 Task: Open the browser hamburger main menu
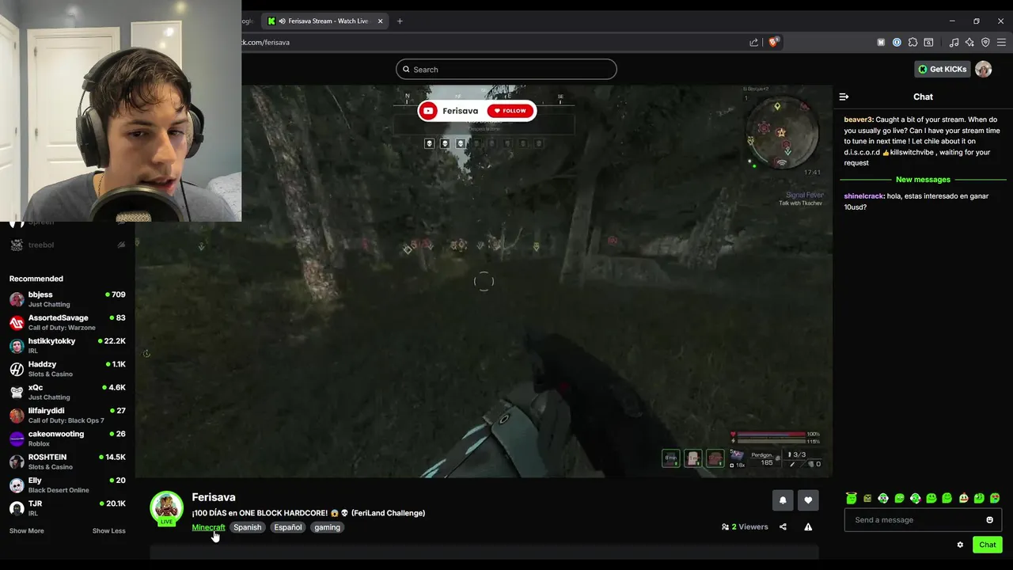[x=1001, y=42]
